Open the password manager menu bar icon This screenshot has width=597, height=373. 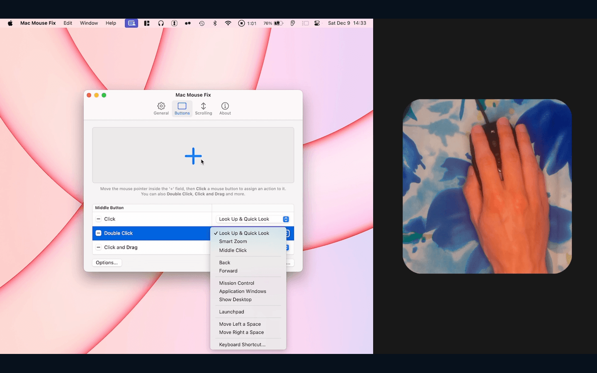click(x=175, y=23)
